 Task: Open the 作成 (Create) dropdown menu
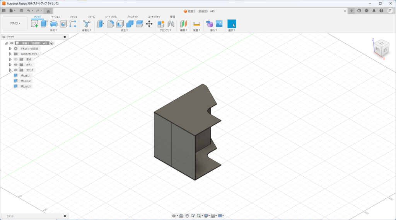pos(53,30)
